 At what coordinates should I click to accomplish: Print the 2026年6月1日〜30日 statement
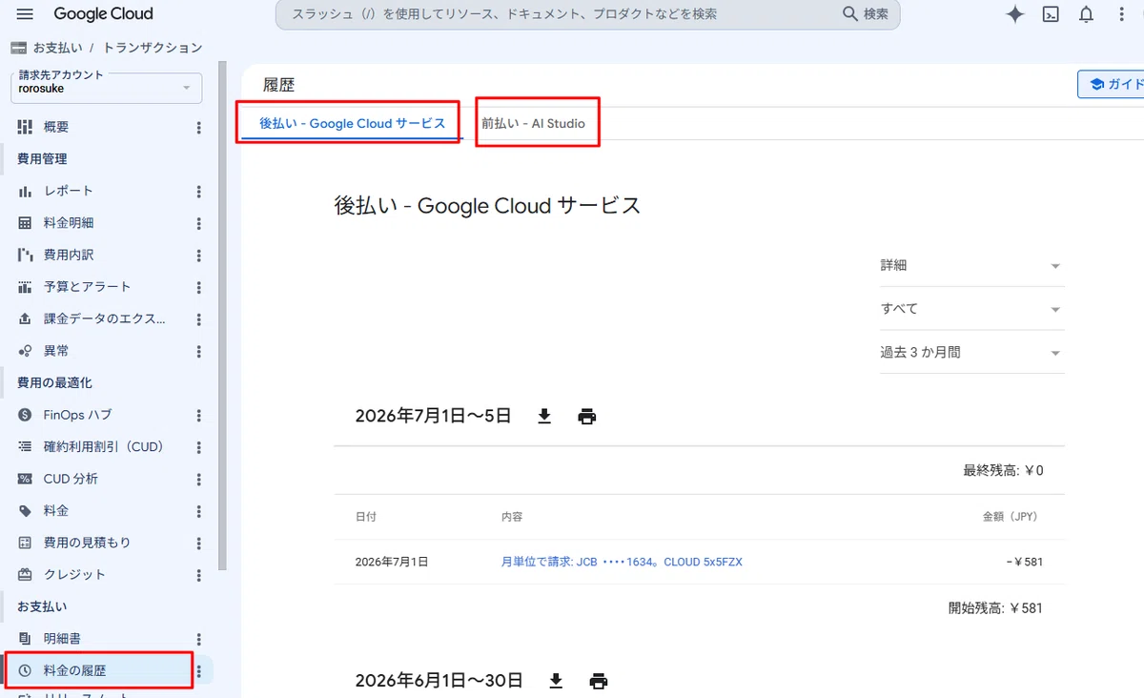coord(599,681)
